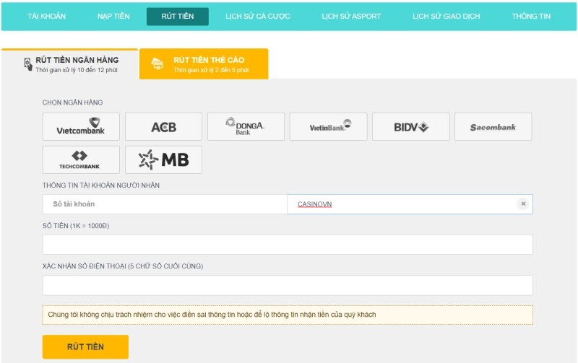Select the Vietcombank bank logo
Viewport: 578px width, 363px height.
pyautogui.click(x=81, y=126)
